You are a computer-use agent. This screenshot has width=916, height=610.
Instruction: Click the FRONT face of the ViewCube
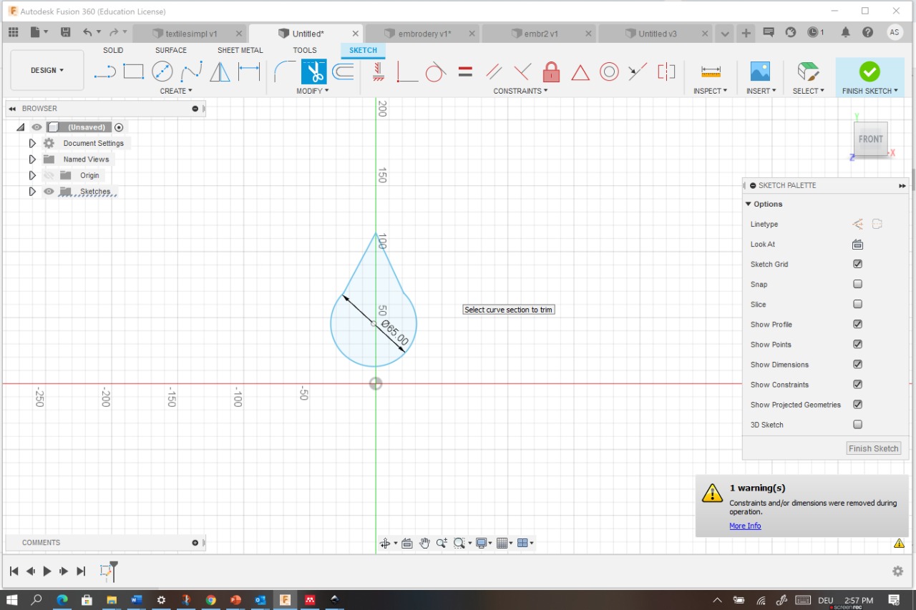[870, 139]
